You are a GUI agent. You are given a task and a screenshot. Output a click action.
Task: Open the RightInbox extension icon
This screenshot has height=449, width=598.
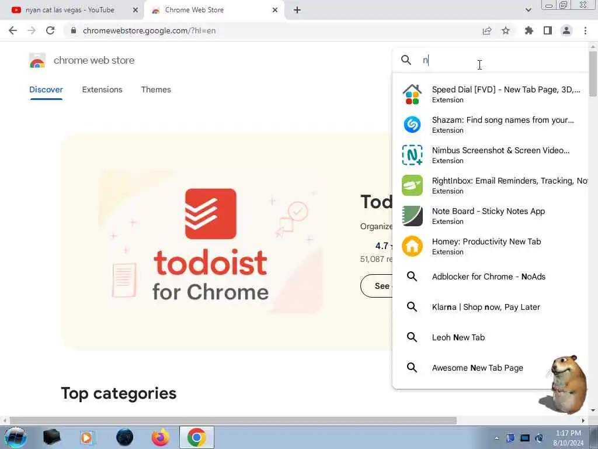(x=412, y=185)
